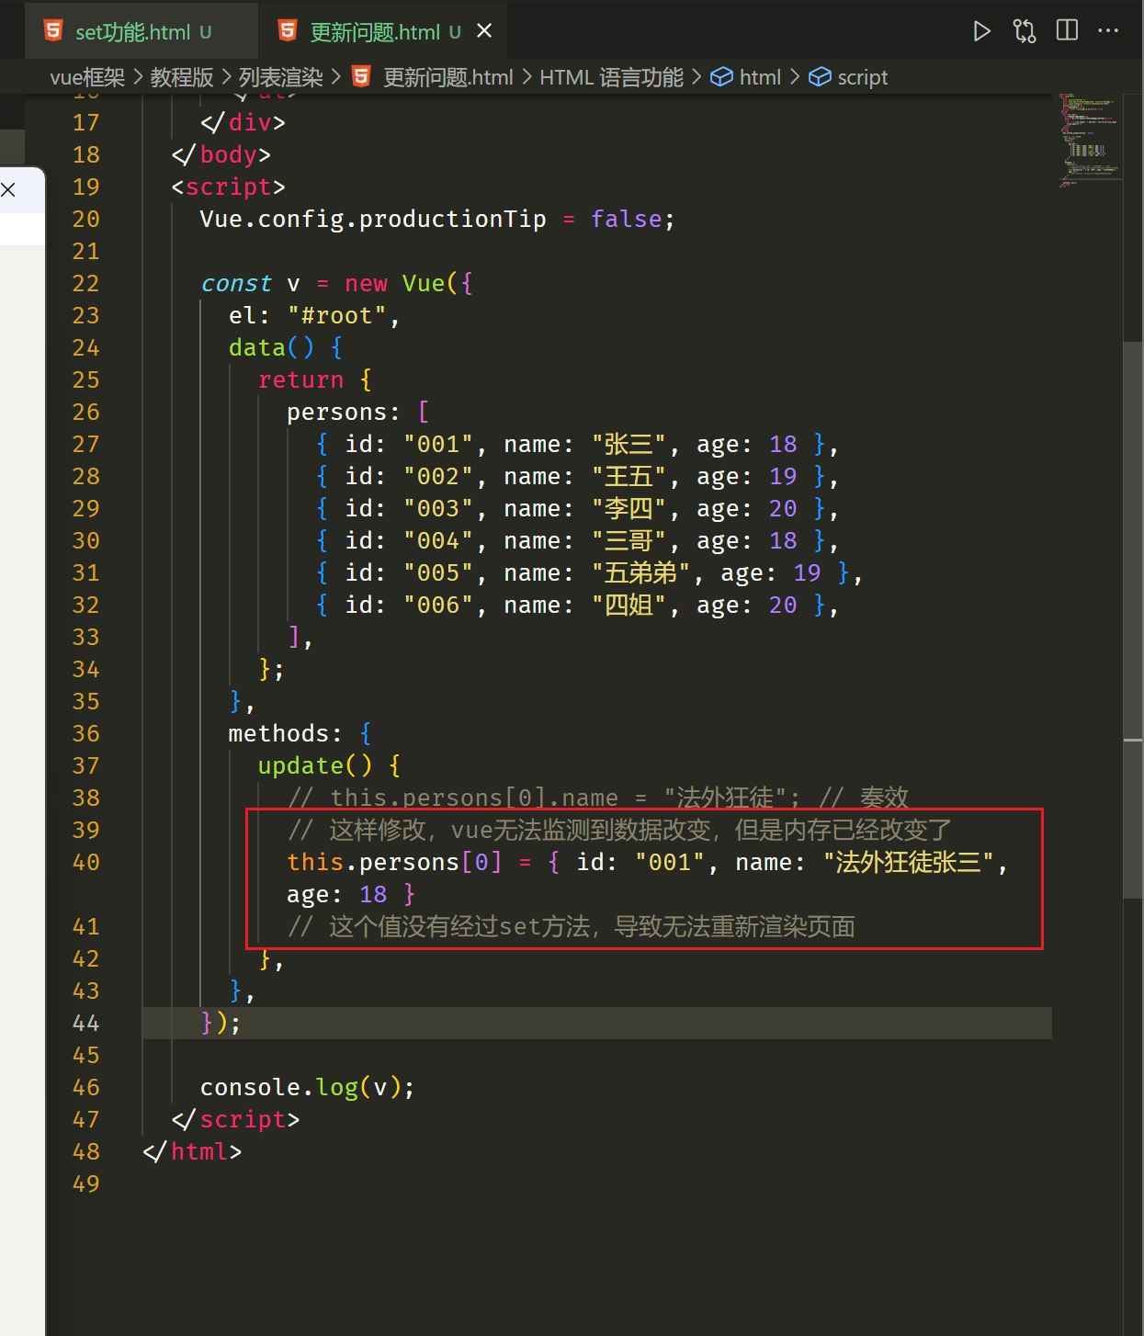Image resolution: width=1144 pixels, height=1336 pixels.
Task: Click the split editor icon
Action: pyautogui.click(x=1067, y=30)
